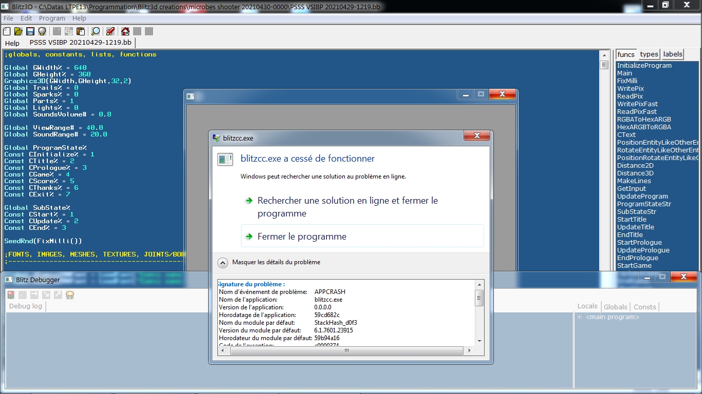Click the blitzcc.exe dialog title bar icon
This screenshot has height=394, width=702.
pyautogui.click(x=217, y=138)
